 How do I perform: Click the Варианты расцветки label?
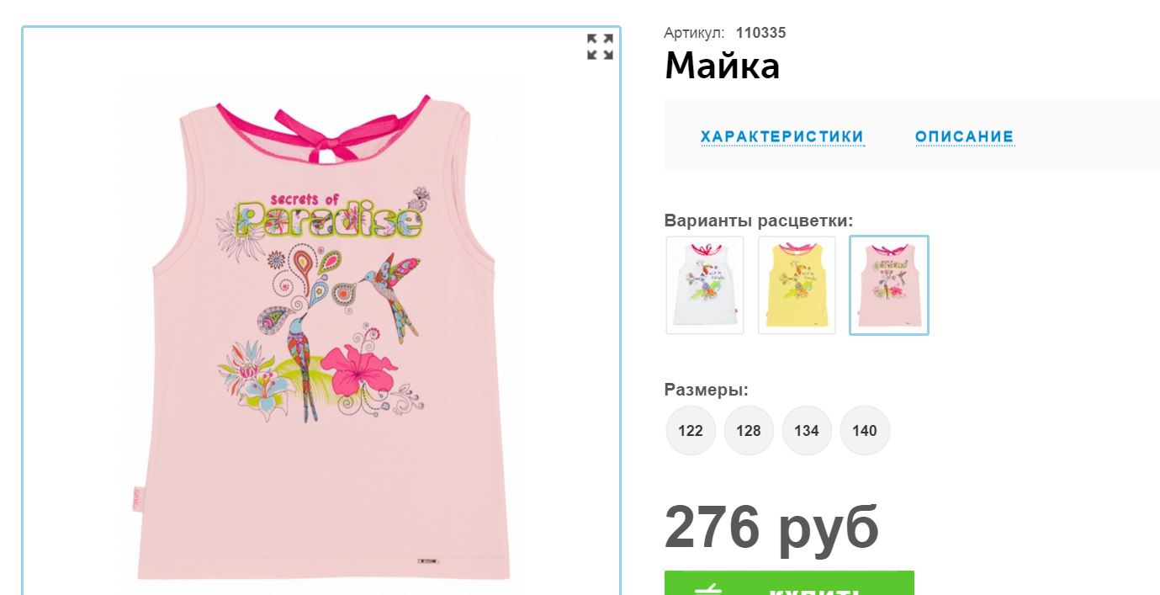click(x=759, y=220)
